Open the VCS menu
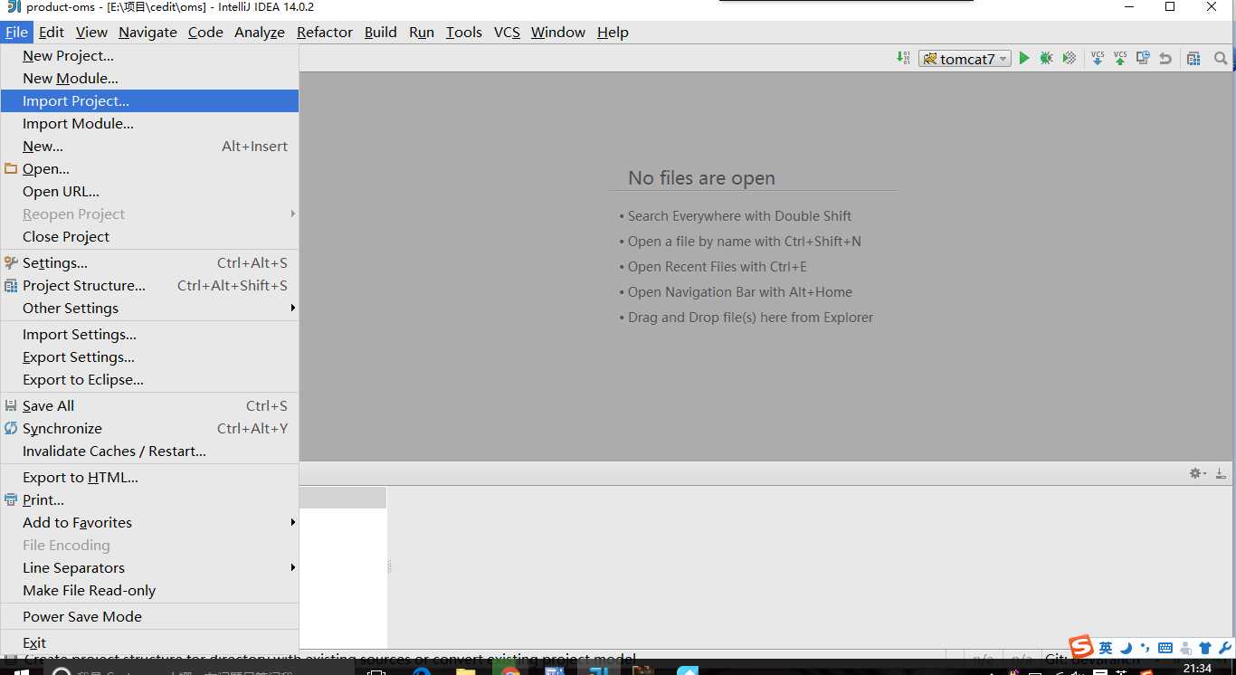This screenshot has width=1236, height=675. pyautogui.click(x=507, y=32)
